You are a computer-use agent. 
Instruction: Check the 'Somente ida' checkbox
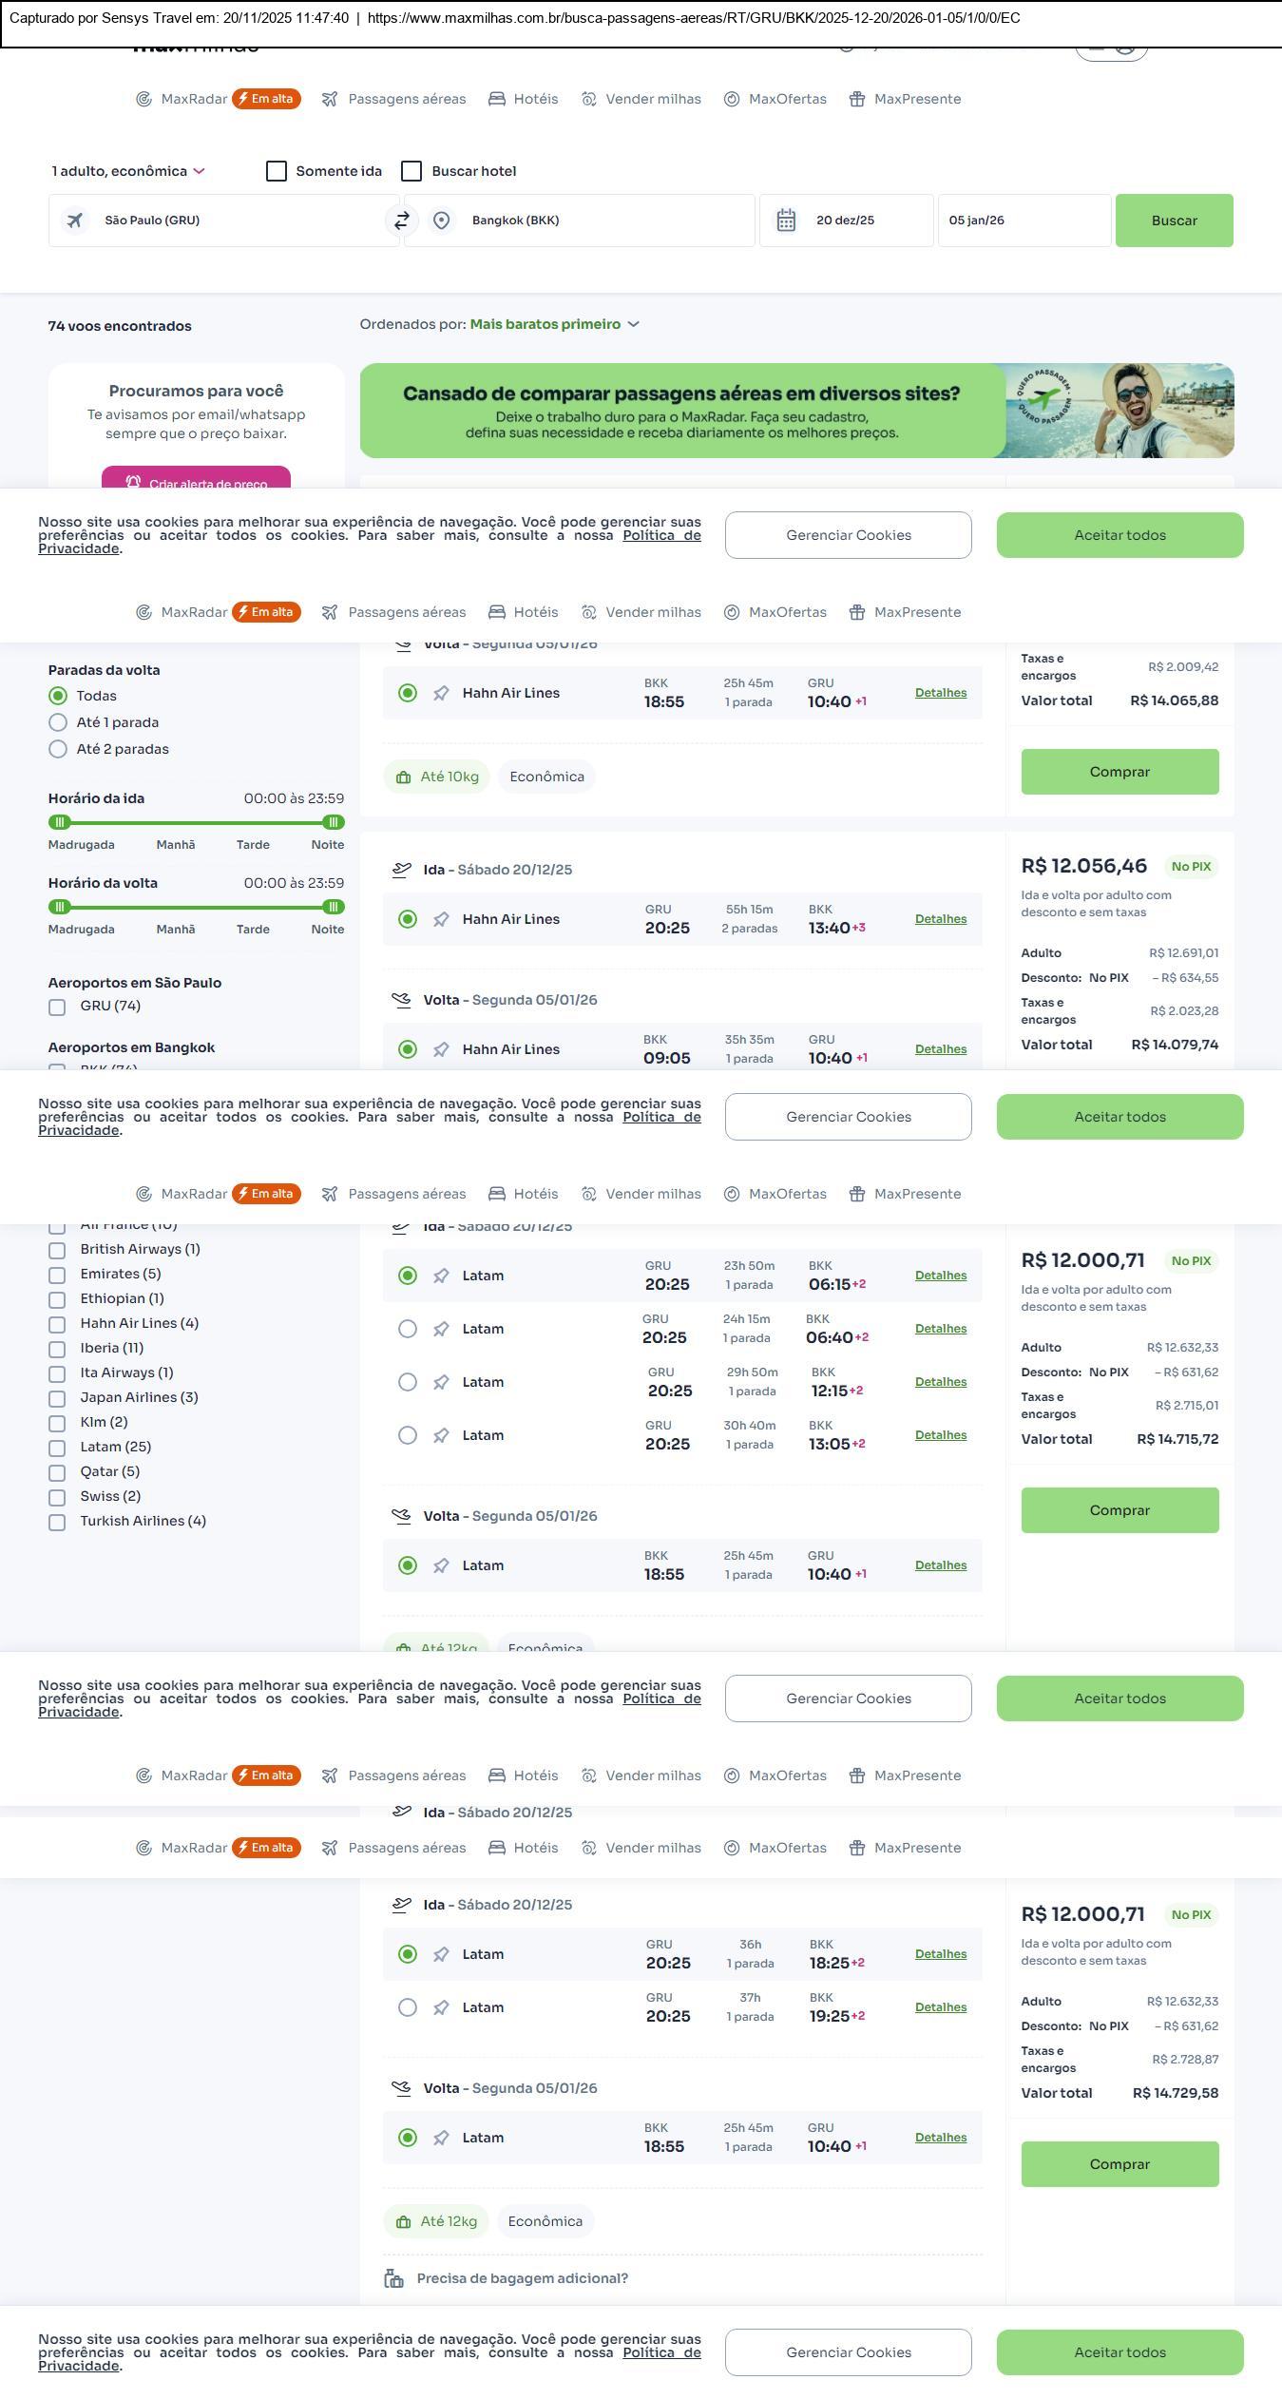coord(277,171)
